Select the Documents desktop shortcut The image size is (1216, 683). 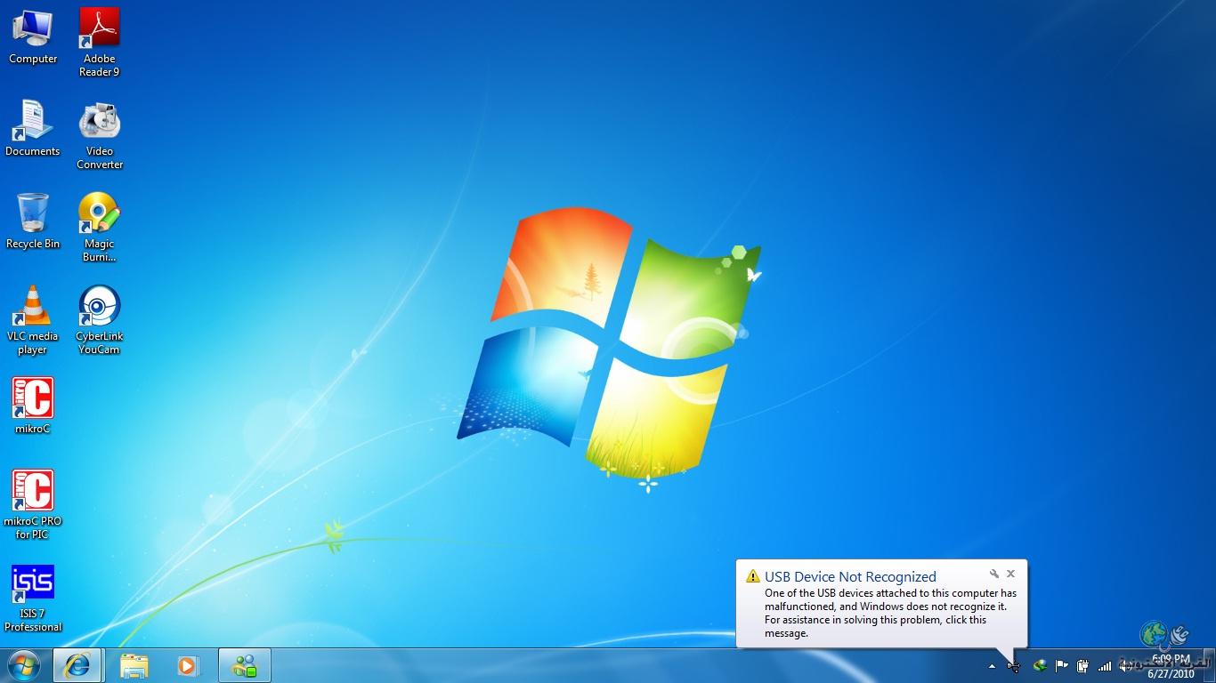coord(33,129)
